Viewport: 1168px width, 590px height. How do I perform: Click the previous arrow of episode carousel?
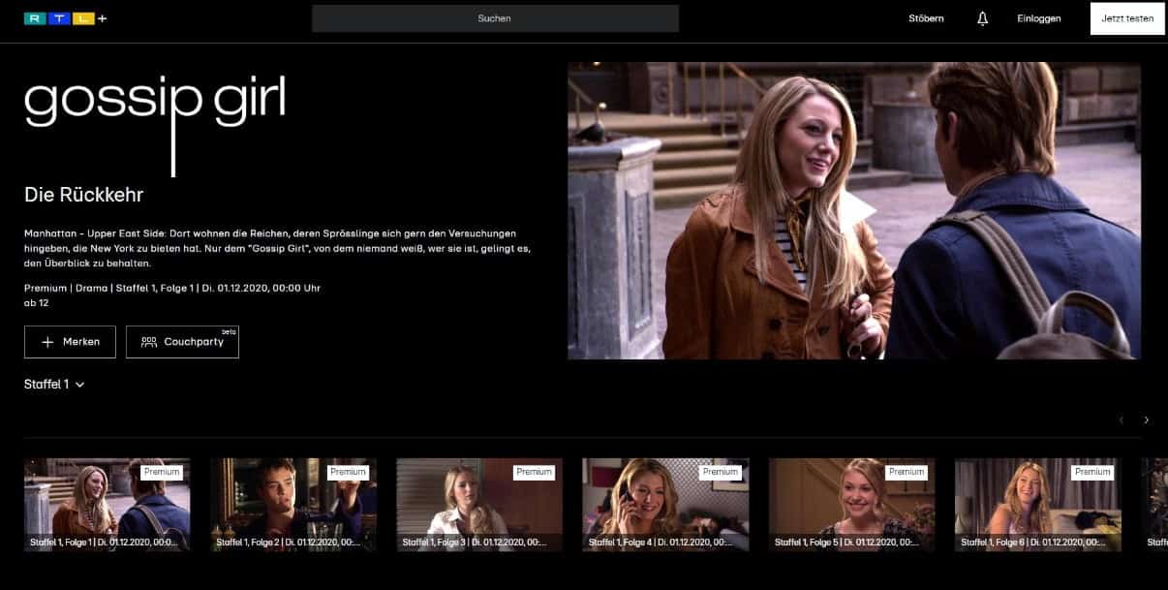[1122, 420]
